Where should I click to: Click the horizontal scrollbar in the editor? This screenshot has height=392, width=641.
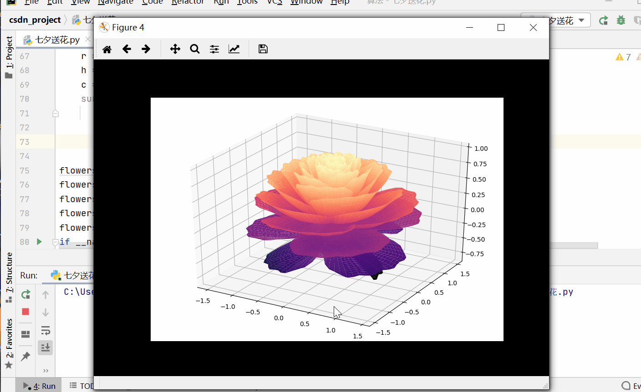pos(574,245)
